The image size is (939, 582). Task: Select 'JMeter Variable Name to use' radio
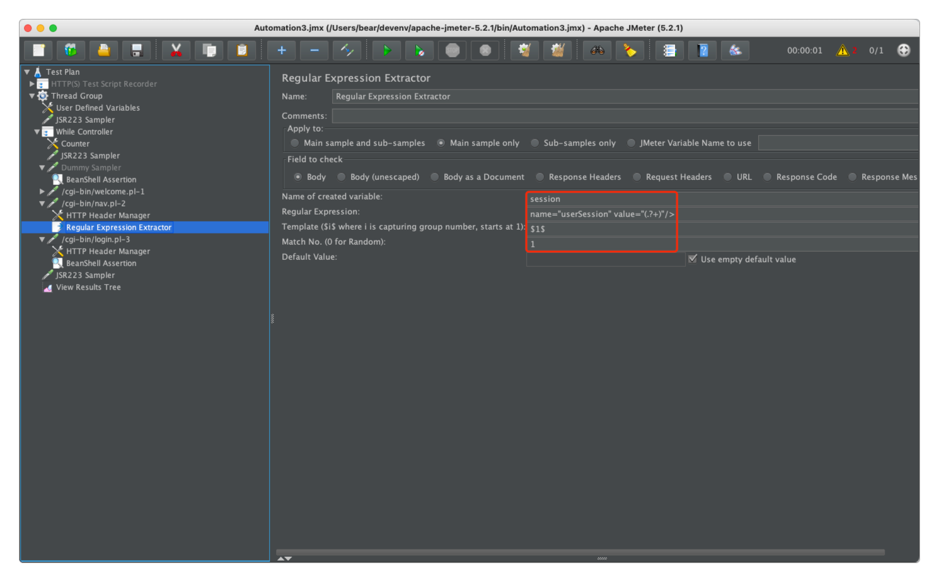point(631,143)
